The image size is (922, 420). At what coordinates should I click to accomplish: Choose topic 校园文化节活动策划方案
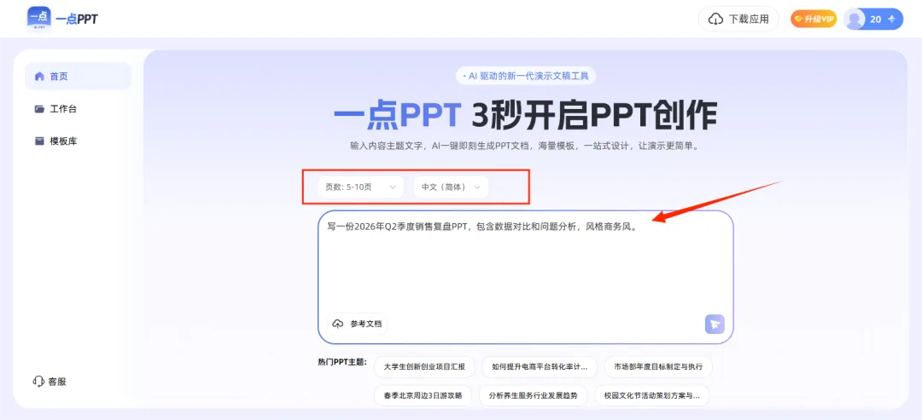point(652,396)
